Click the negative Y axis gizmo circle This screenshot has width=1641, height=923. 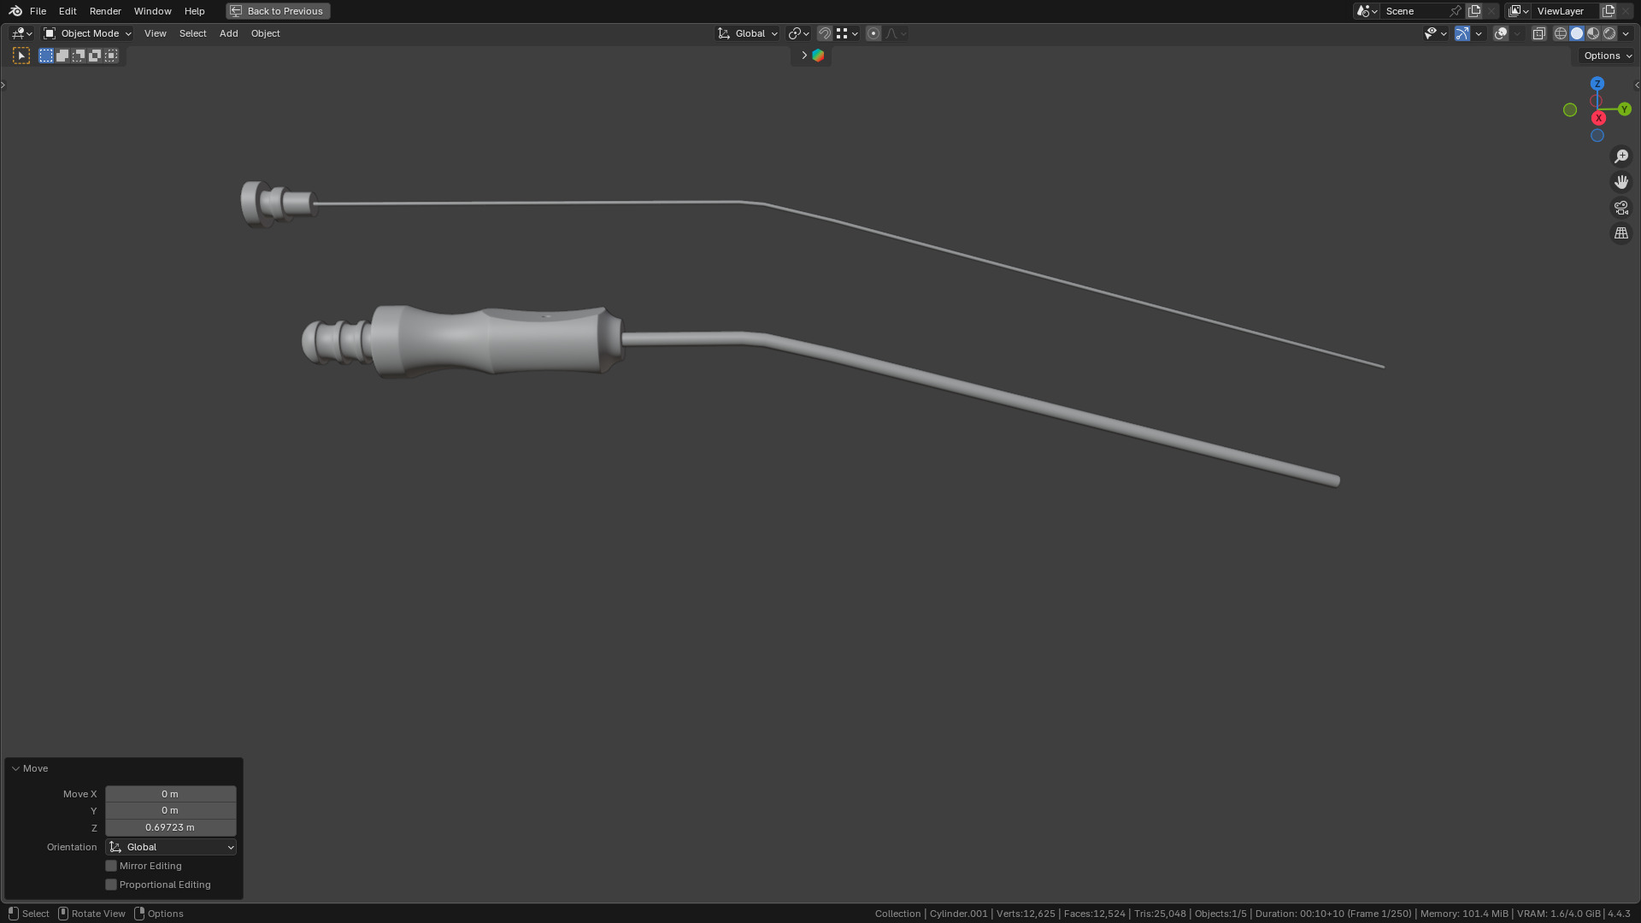tap(1569, 109)
